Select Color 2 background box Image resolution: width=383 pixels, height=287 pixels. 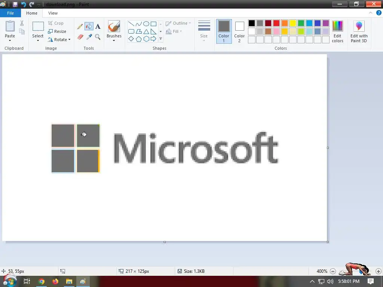pyautogui.click(x=239, y=31)
